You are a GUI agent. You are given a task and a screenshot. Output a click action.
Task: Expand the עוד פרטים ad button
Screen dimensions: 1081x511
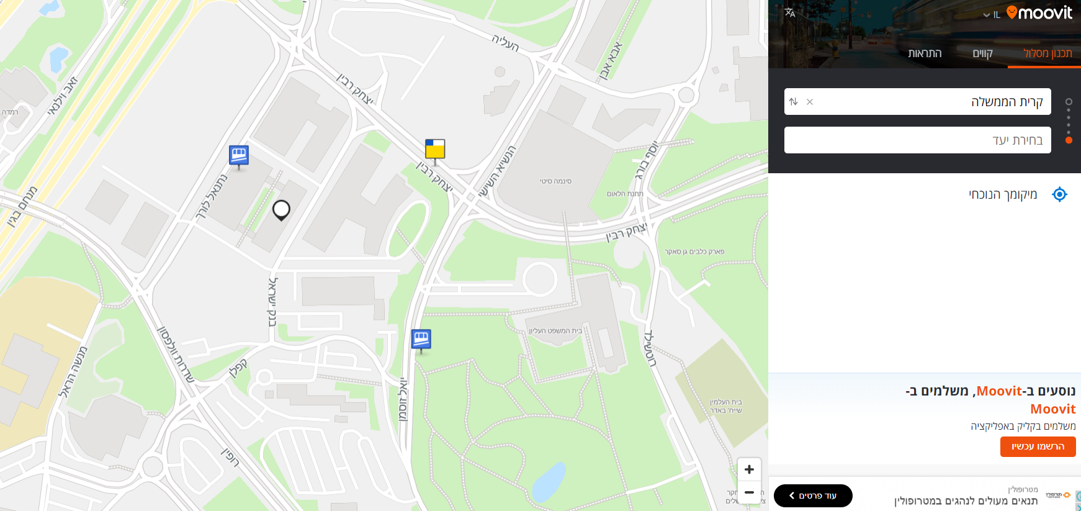(x=813, y=495)
